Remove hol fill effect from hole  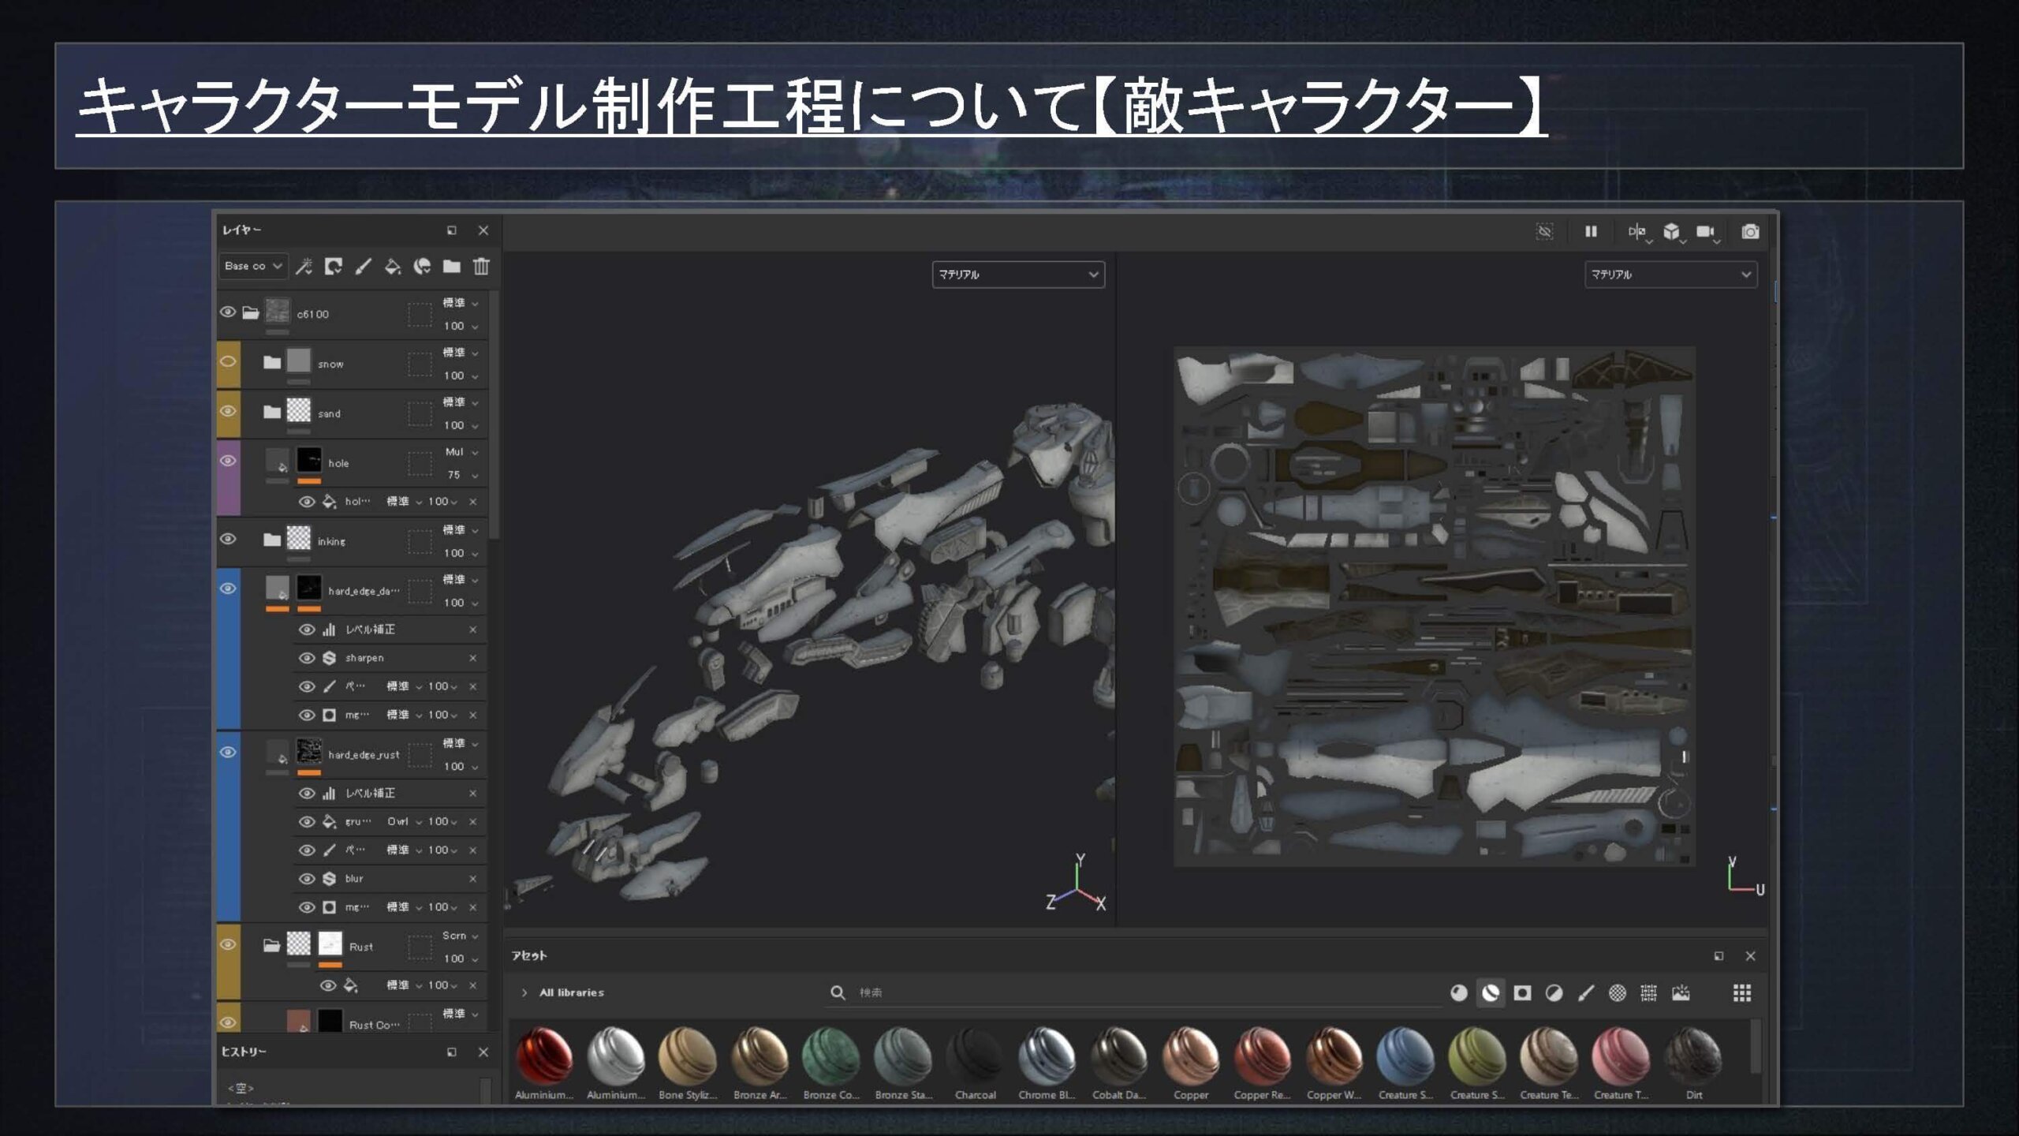(x=473, y=502)
